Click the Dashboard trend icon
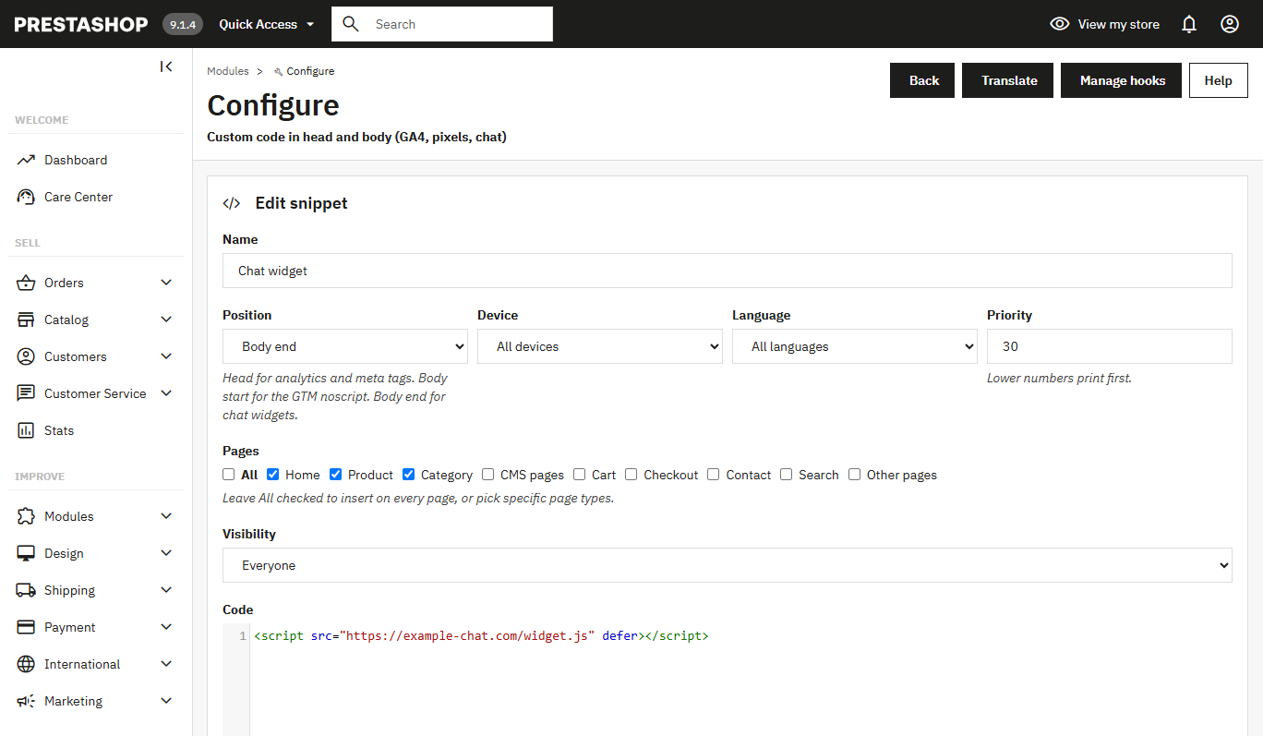1263x736 pixels. point(26,160)
